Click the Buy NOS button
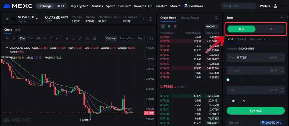Viewport: 289px width, 126px height. [256, 111]
